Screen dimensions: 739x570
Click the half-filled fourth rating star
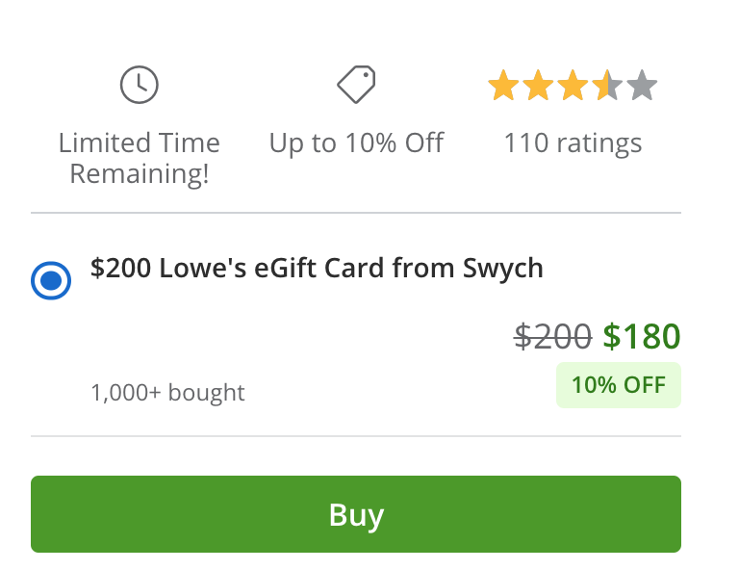tap(607, 86)
